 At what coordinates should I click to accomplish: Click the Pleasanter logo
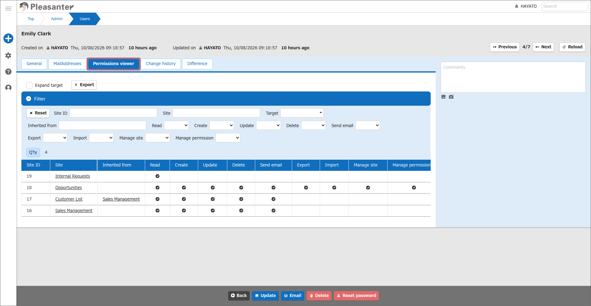click(x=47, y=7)
